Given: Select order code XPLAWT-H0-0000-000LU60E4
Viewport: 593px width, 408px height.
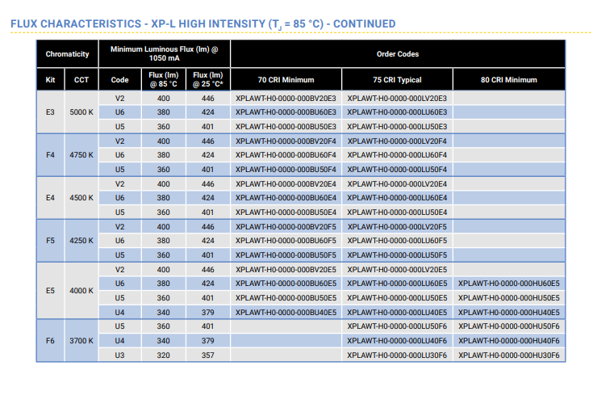Looking at the screenshot, I should point(397,198).
